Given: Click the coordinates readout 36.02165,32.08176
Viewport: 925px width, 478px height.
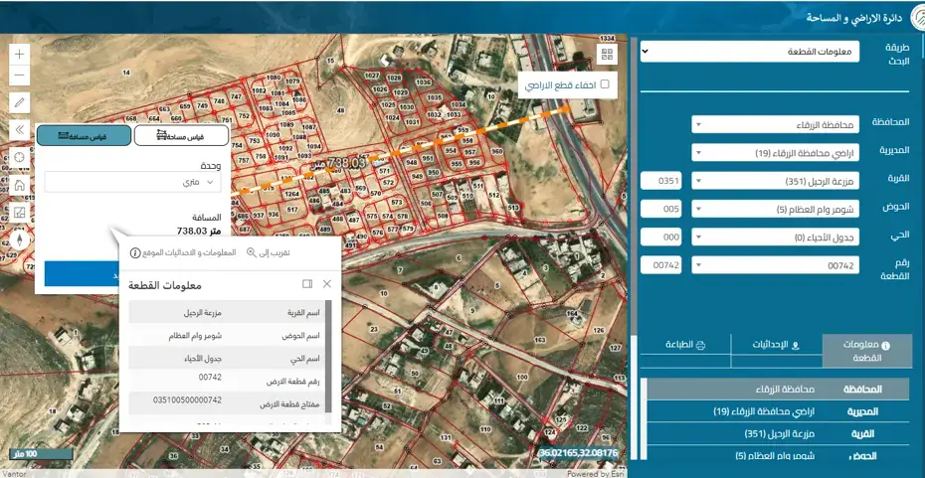Looking at the screenshot, I should click(x=578, y=453).
